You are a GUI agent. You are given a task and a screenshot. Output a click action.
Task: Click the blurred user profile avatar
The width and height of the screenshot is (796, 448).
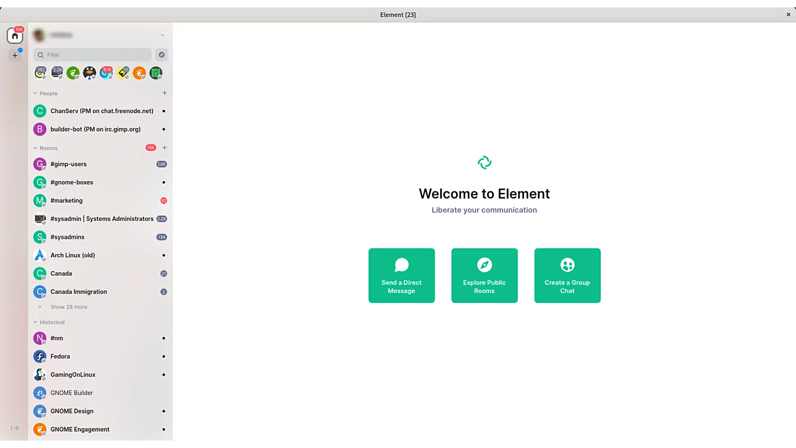(39, 35)
